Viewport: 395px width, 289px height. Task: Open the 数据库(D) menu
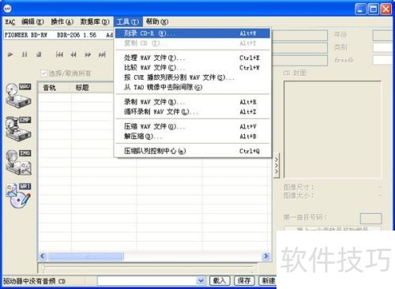point(95,22)
